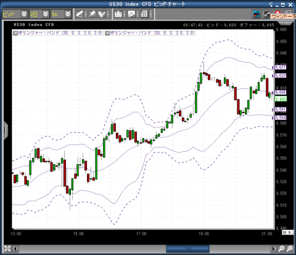Click the pin tool icon
This screenshot has width=296, height=255.
[92, 14]
